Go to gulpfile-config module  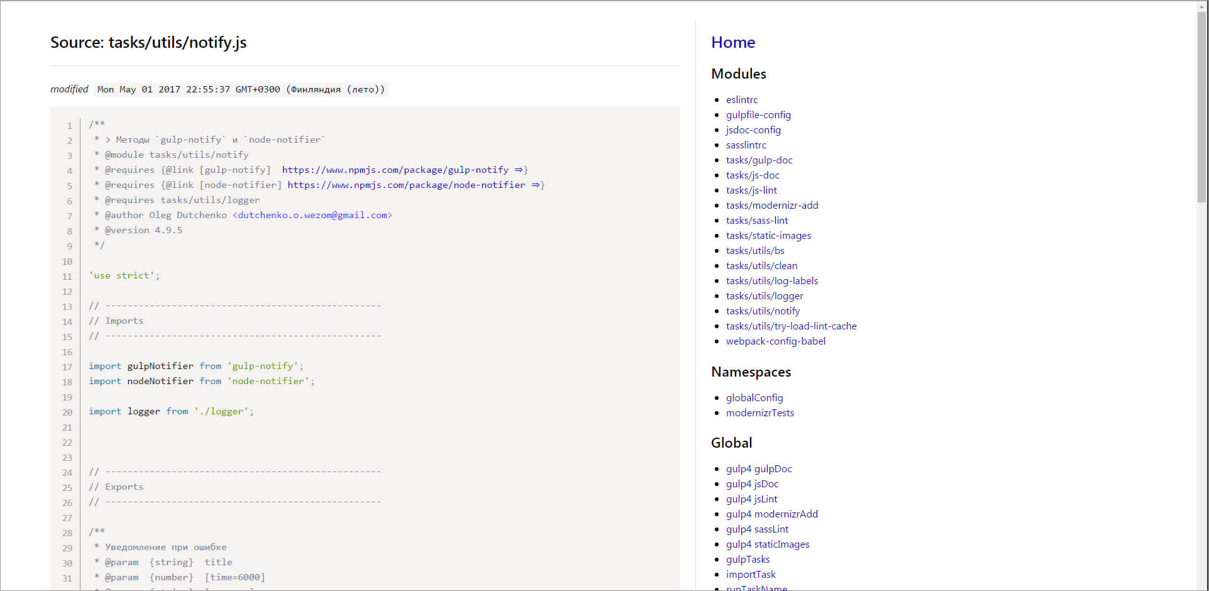click(x=758, y=114)
